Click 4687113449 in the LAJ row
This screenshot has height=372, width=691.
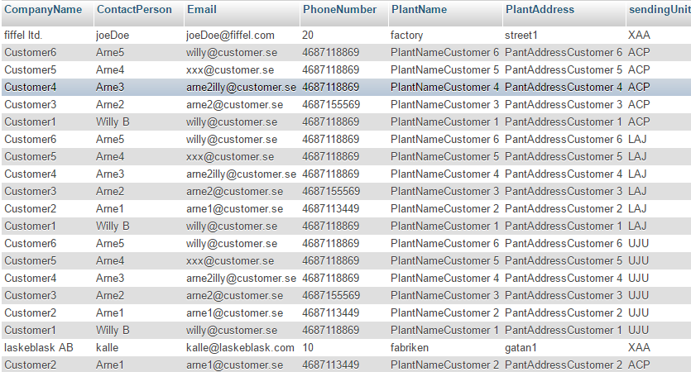point(331,208)
